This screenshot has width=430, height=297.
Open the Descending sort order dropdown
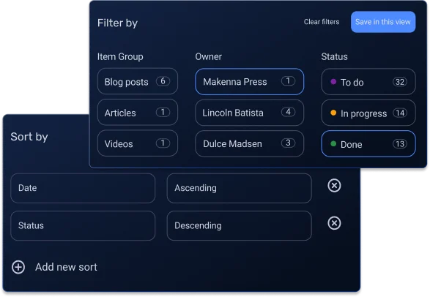239,225
